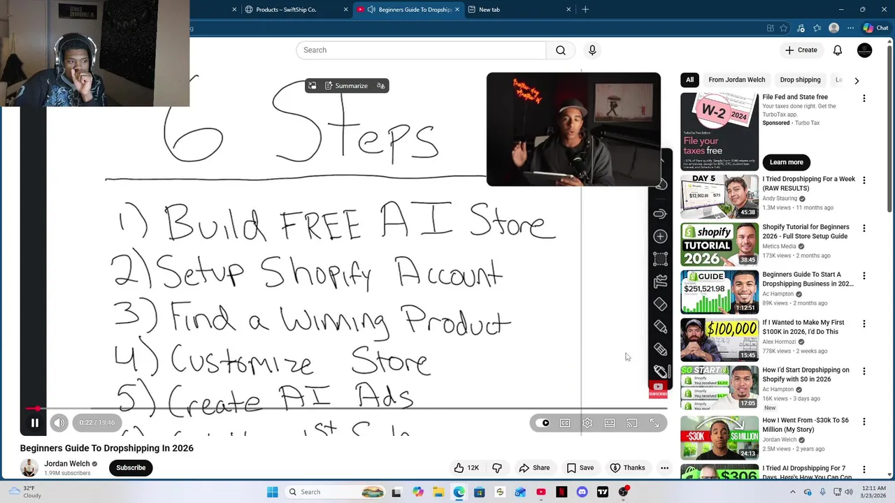Viewport: 895px width, 503px height.
Task: Open Jordan Welch's channel avatar
Action: click(x=29, y=468)
